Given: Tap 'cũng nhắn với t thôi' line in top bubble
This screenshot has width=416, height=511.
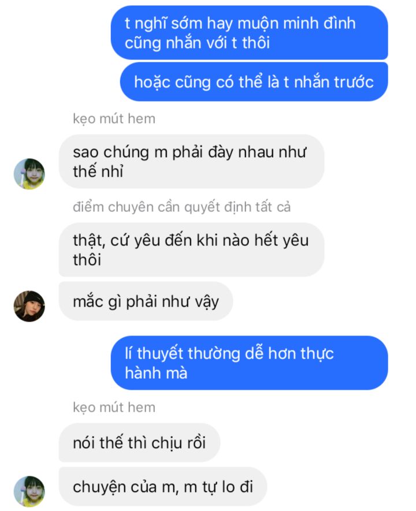Looking at the screenshot, I should [x=197, y=43].
